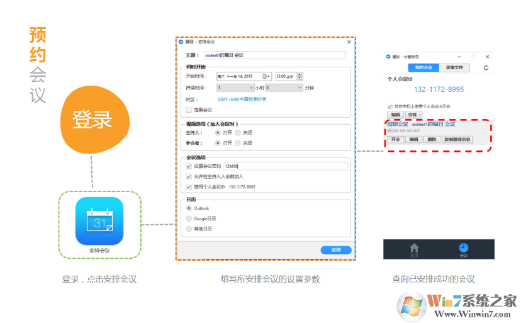Image resolution: width=521 pixels, height=323 pixels.
Task: Expand the 安排 dropdown button under personal ID
Action: coord(413,115)
